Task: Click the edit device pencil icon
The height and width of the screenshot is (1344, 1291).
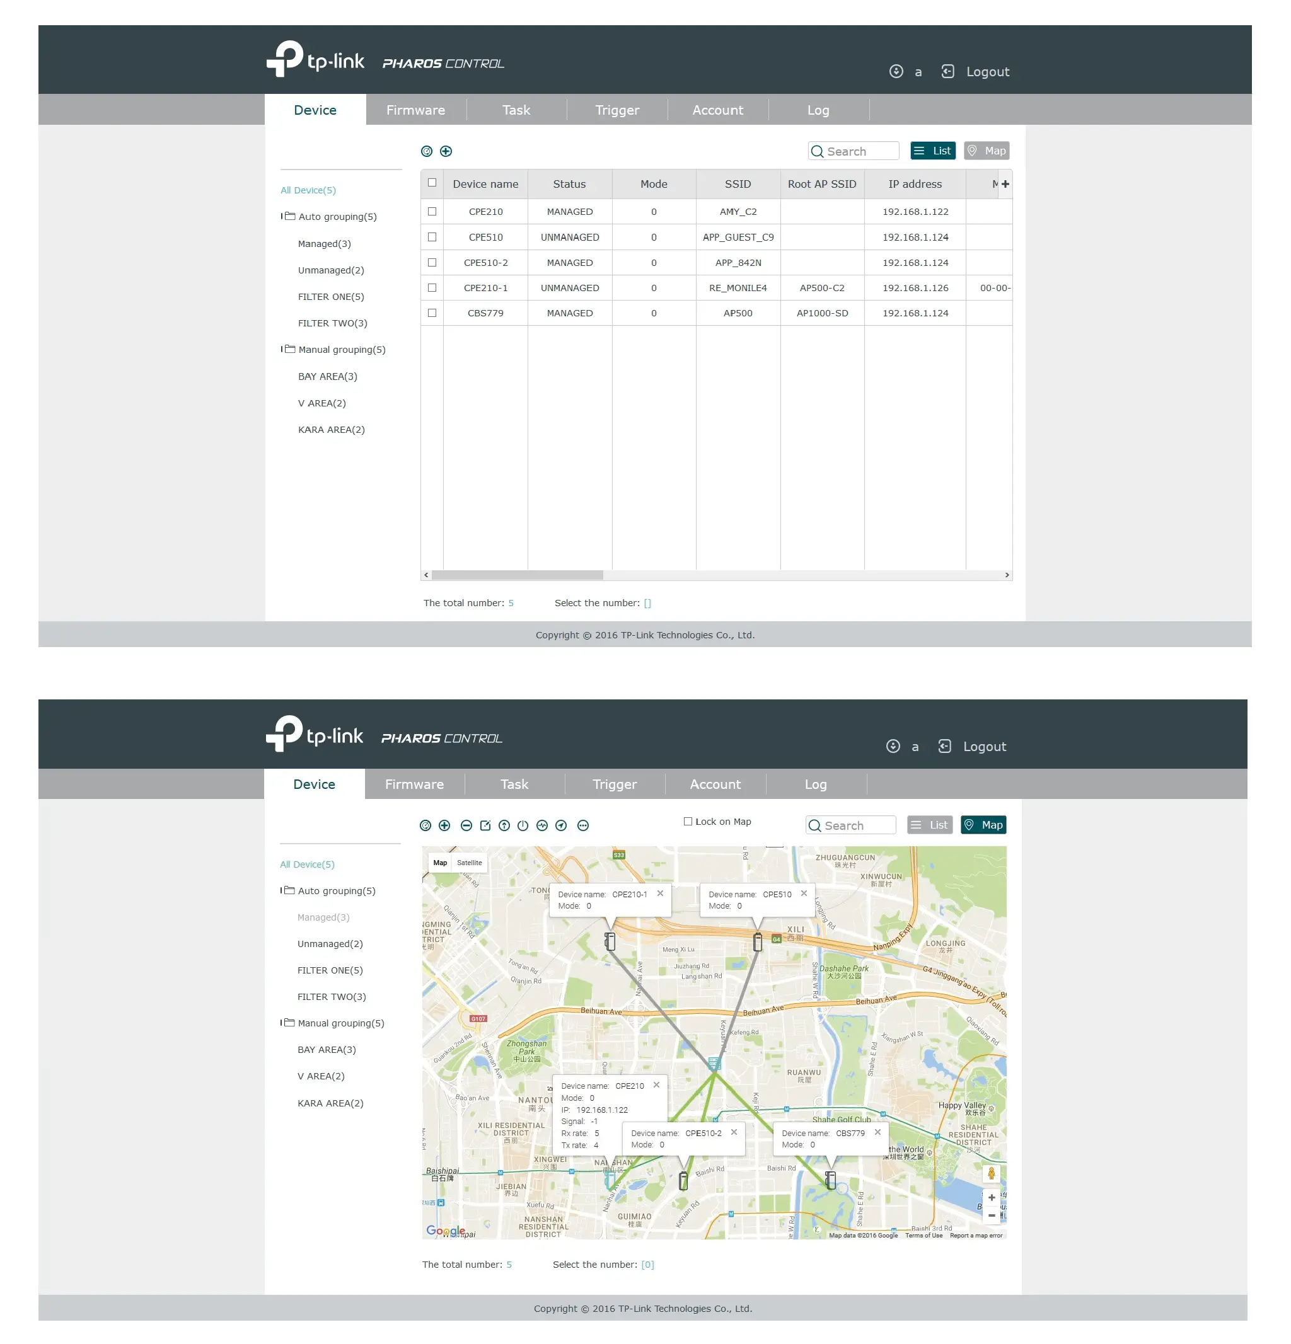Action: click(x=485, y=825)
